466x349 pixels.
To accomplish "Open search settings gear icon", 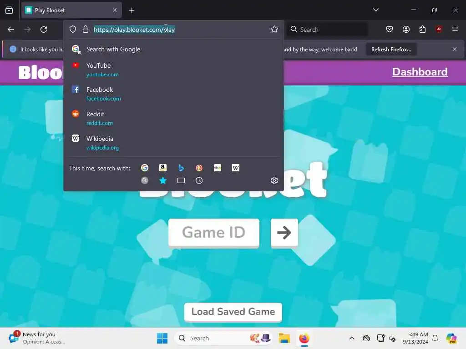I will [x=274, y=180].
